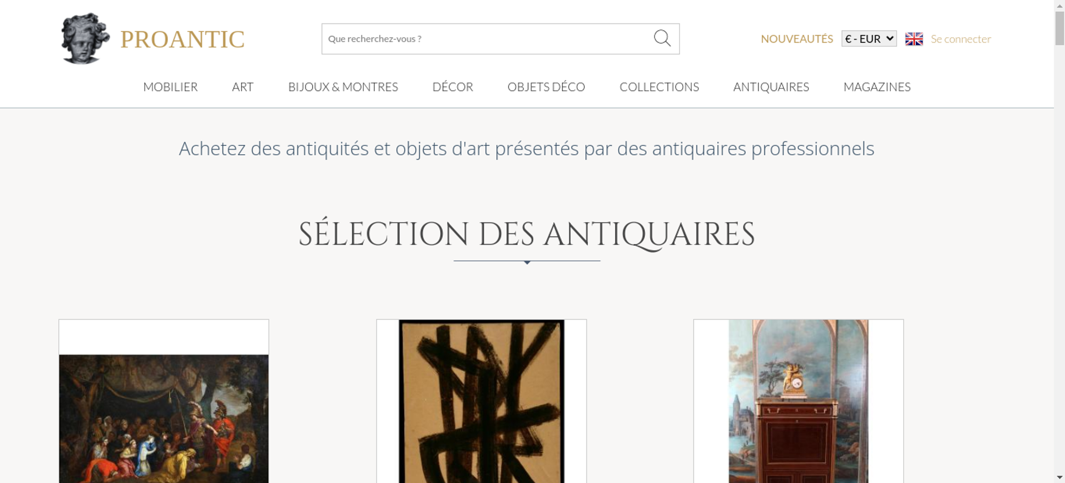Open the currency € - EUR dropdown

pyautogui.click(x=869, y=39)
